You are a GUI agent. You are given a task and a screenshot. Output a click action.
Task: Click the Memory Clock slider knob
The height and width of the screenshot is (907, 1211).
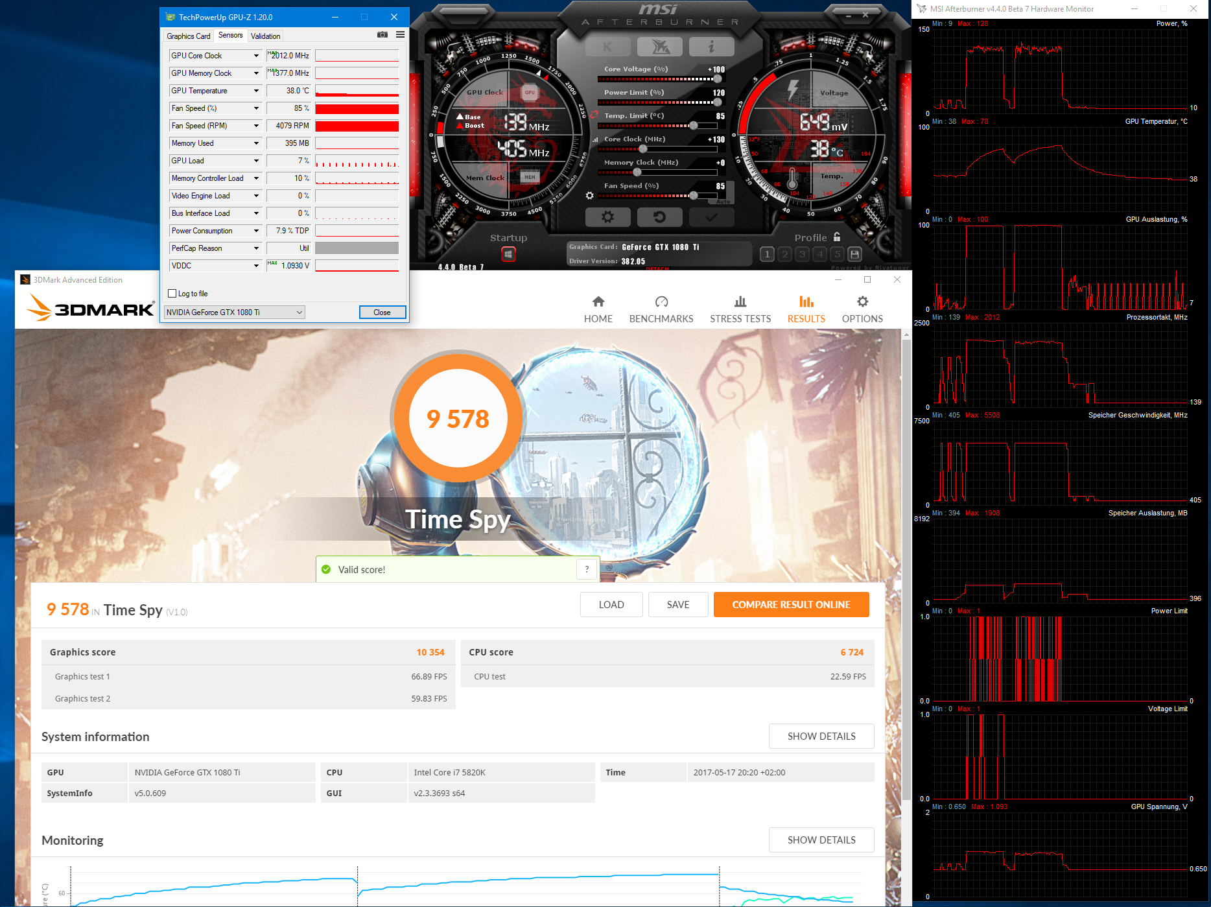637,172
